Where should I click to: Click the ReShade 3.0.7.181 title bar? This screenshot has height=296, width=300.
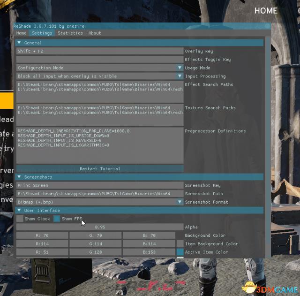(142, 26)
